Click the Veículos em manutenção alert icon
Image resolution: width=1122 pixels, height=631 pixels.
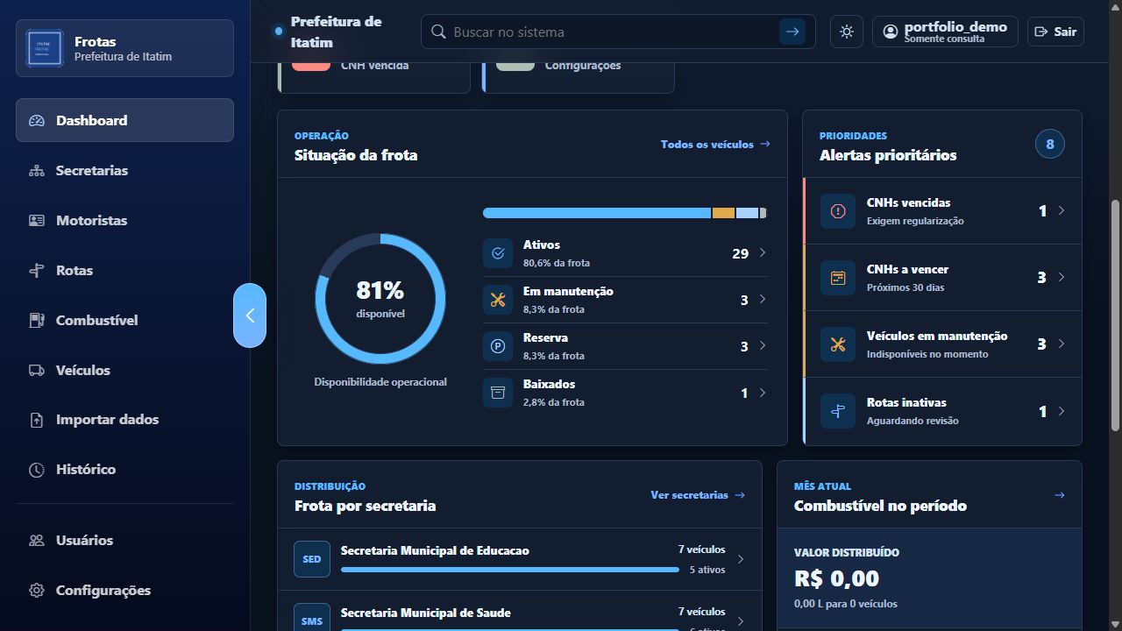coord(838,344)
